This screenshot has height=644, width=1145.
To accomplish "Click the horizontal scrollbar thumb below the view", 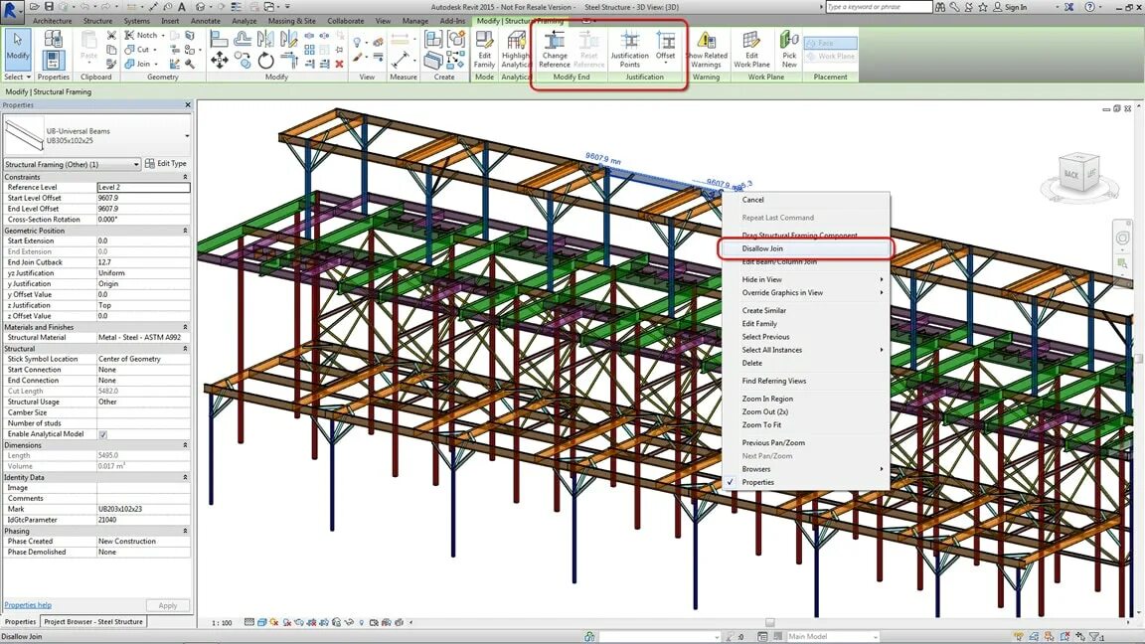I will point(769,623).
